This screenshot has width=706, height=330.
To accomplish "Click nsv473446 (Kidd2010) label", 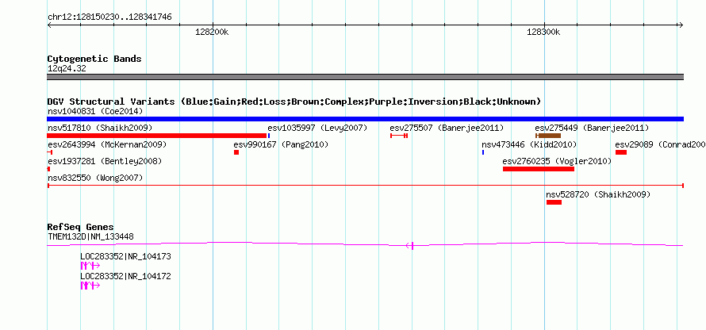I will point(529,145).
